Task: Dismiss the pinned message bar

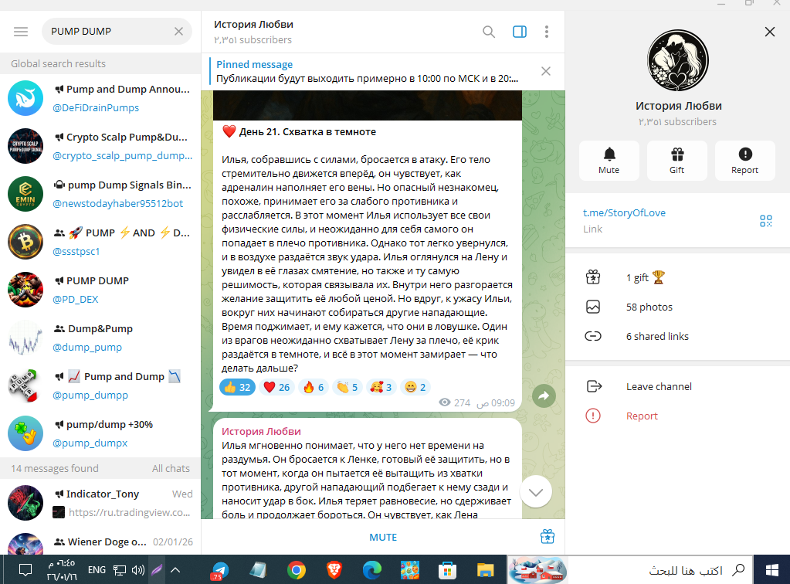Action: pyautogui.click(x=546, y=71)
